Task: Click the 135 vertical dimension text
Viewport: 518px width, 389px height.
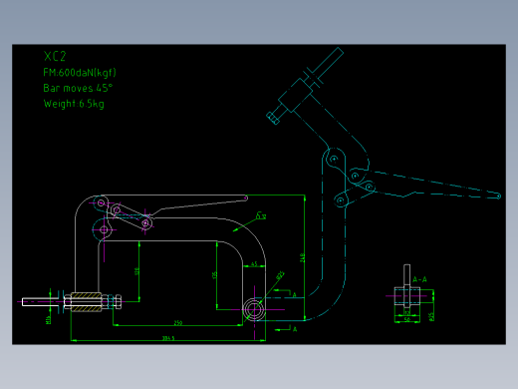Action: (x=214, y=275)
